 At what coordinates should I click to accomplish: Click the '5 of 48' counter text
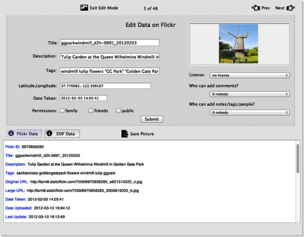[x=151, y=8]
